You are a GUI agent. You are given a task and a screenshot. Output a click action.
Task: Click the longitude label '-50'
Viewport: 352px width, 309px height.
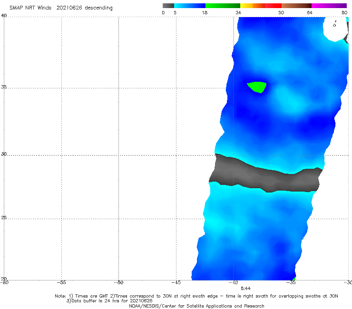119,282
